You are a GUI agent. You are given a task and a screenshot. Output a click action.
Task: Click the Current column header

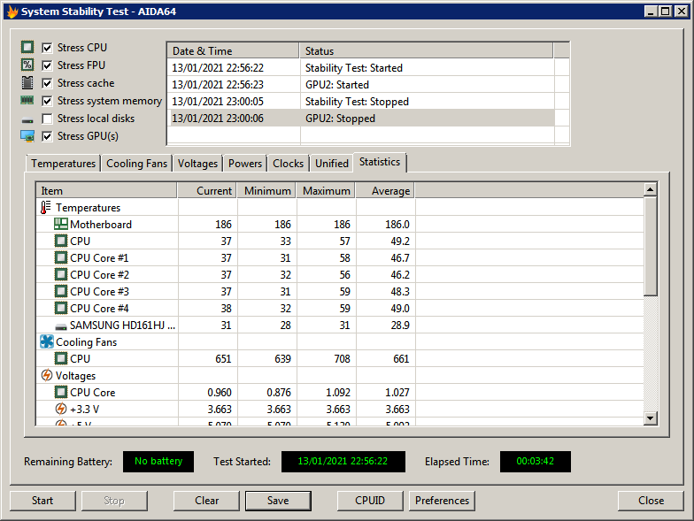[207, 191]
